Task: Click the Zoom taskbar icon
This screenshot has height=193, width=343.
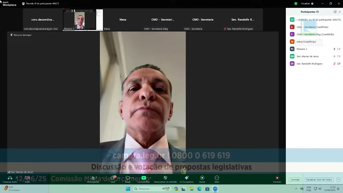Action: [215, 189]
